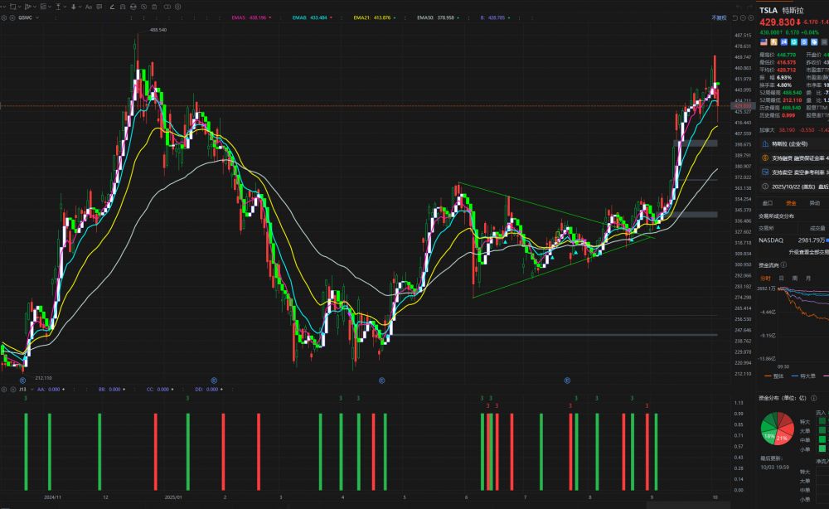Select the pencil eraser drawing tool
The width and height of the screenshot is (829, 509).
112,7
